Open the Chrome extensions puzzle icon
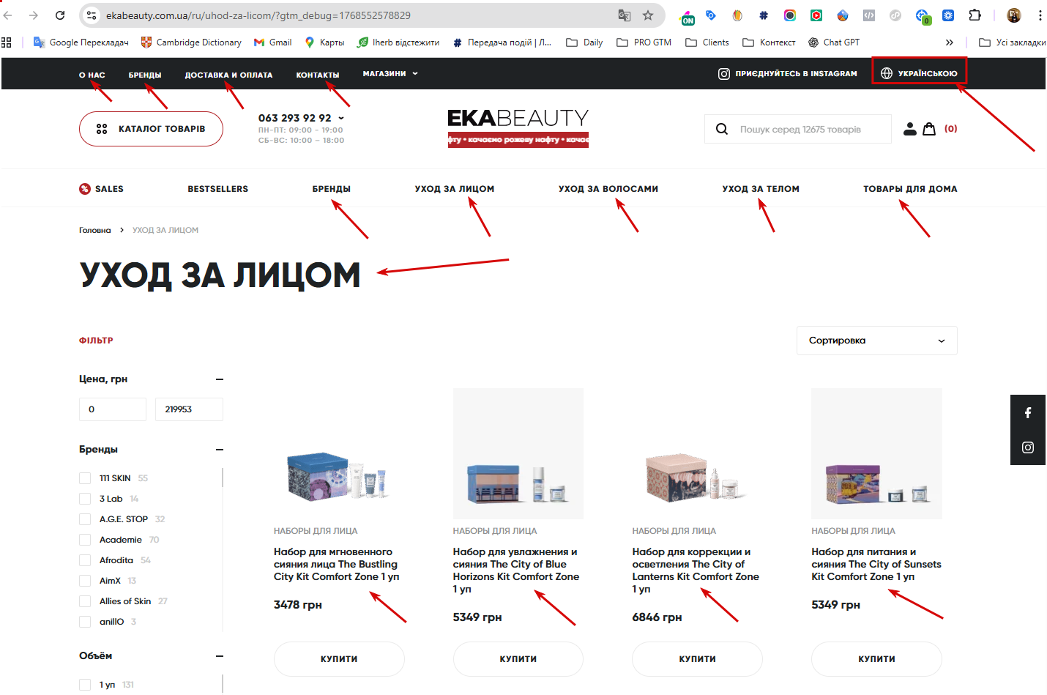This screenshot has height=695, width=1047. (975, 15)
